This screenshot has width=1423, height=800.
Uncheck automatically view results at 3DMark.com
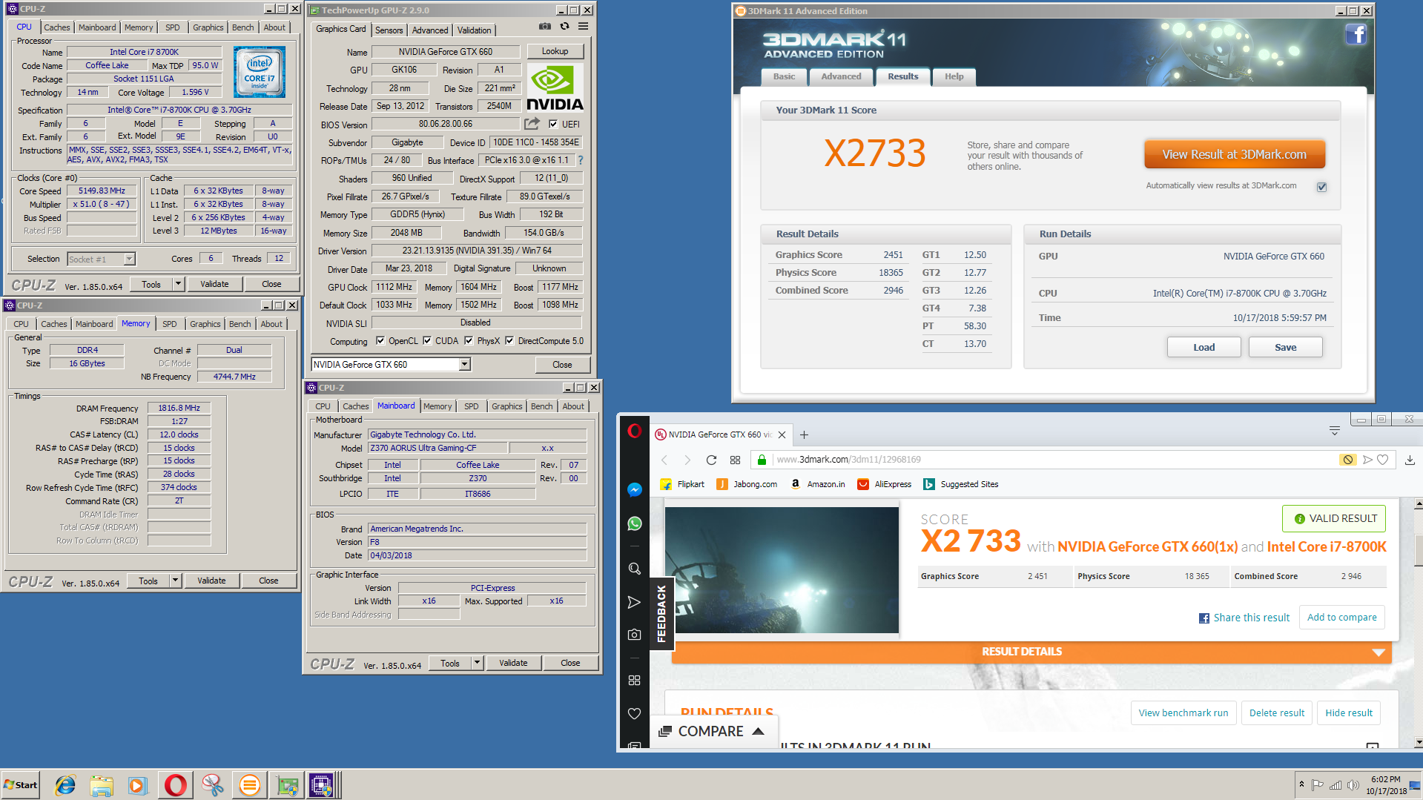click(x=1321, y=187)
